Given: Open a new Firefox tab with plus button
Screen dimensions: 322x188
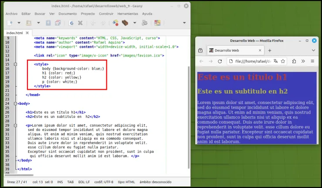Looking at the screenshot, I should 270,50.
